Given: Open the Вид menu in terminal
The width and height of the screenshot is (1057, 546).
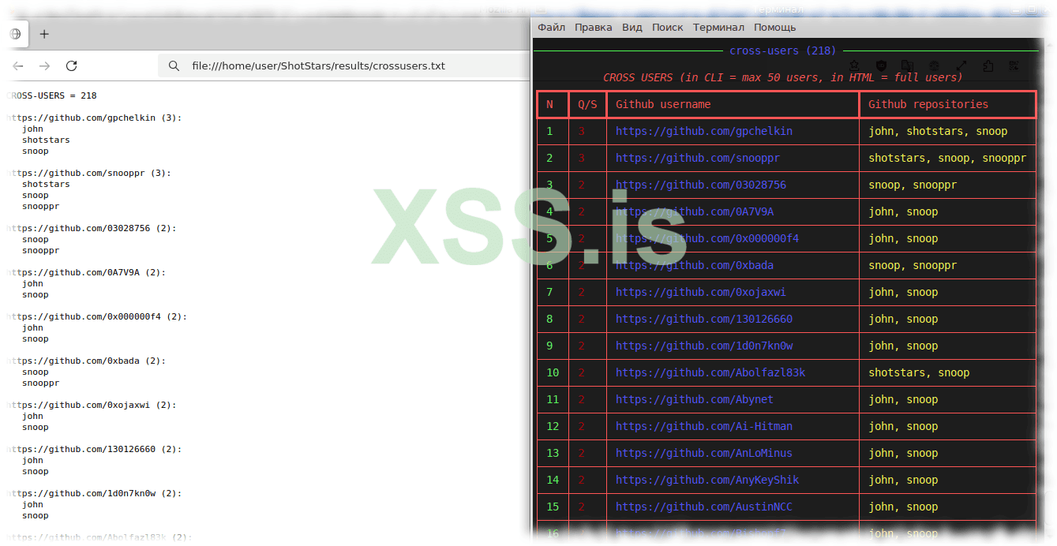Looking at the screenshot, I should pyautogui.click(x=632, y=27).
